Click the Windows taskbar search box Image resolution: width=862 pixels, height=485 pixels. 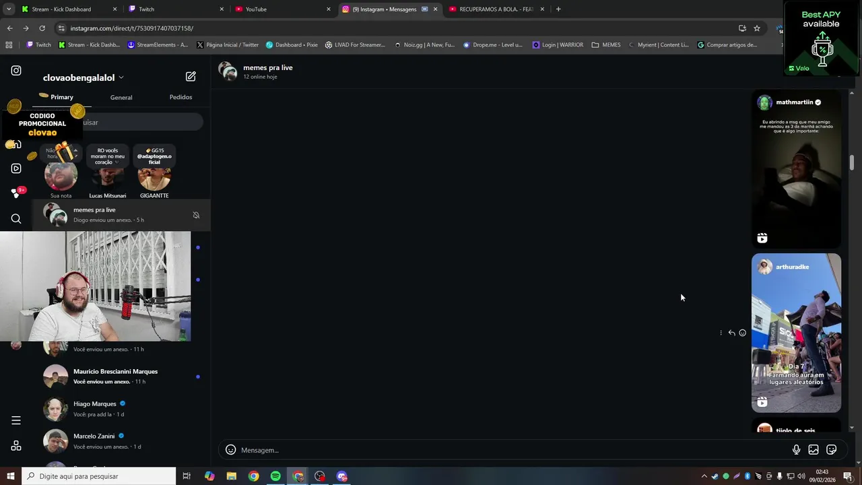coord(98,476)
